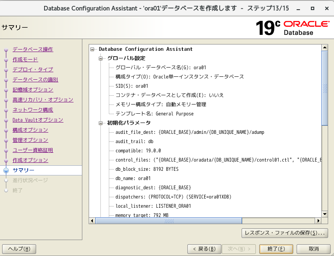Click the ヘルプ(H) button

click(19, 249)
